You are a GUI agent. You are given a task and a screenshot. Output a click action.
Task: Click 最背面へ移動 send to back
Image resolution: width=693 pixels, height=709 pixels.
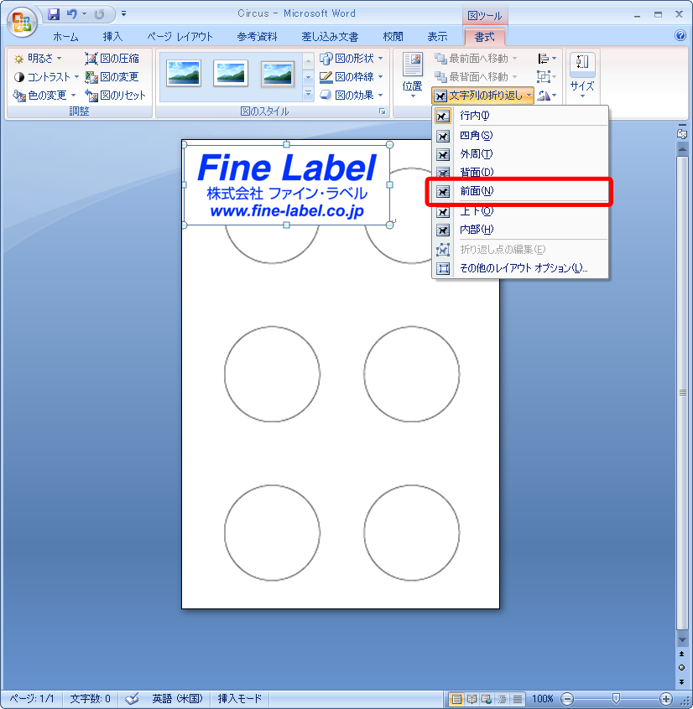coord(476,77)
